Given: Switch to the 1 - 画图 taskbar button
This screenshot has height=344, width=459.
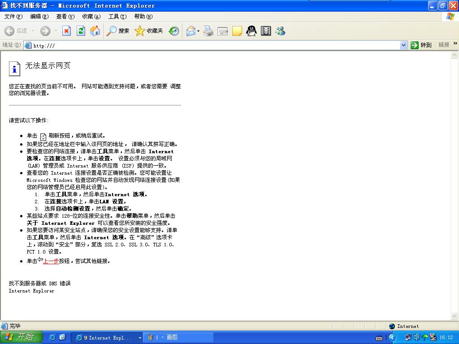Looking at the screenshot, I should pyautogui.click(x=178, y=338).
